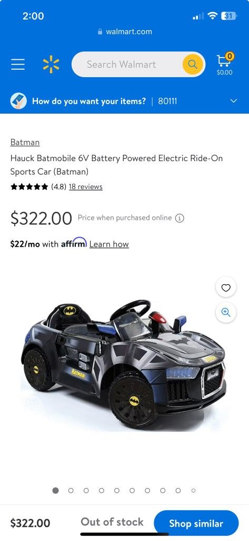Zoom the product image with magnifier icon
Screen dimensions: 249x541
pos(226,313)
